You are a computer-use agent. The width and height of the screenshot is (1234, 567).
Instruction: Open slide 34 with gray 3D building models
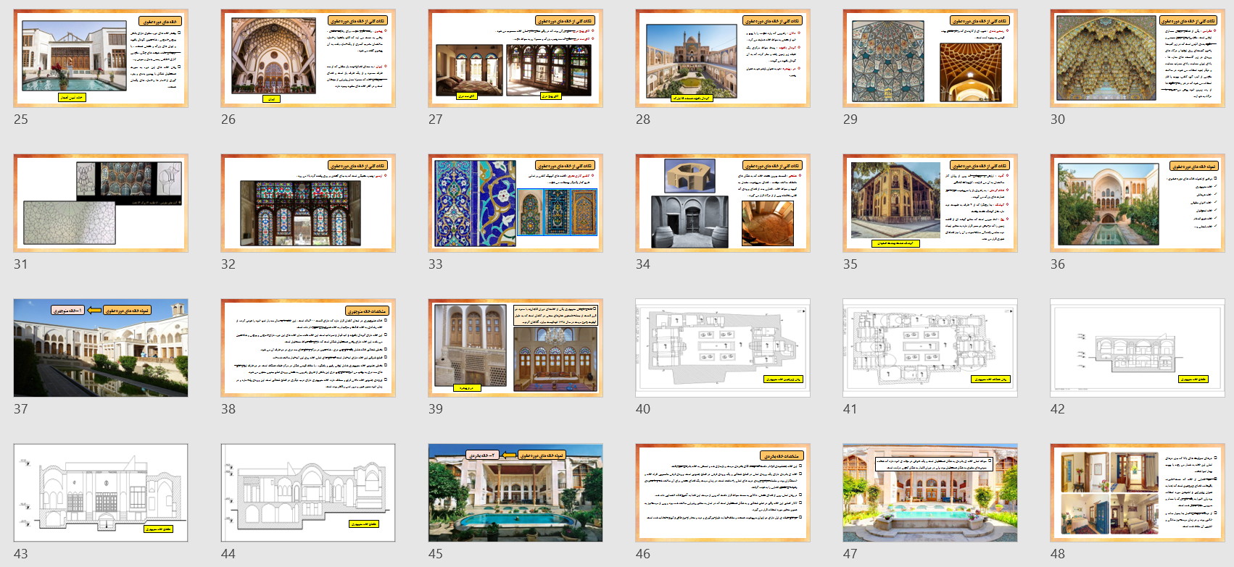(x=723, y=203)
